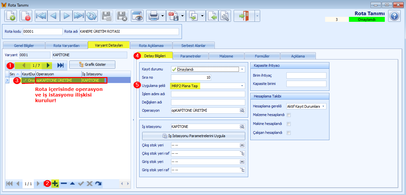
Task: Delete the current route record
Action: point(26,16)
